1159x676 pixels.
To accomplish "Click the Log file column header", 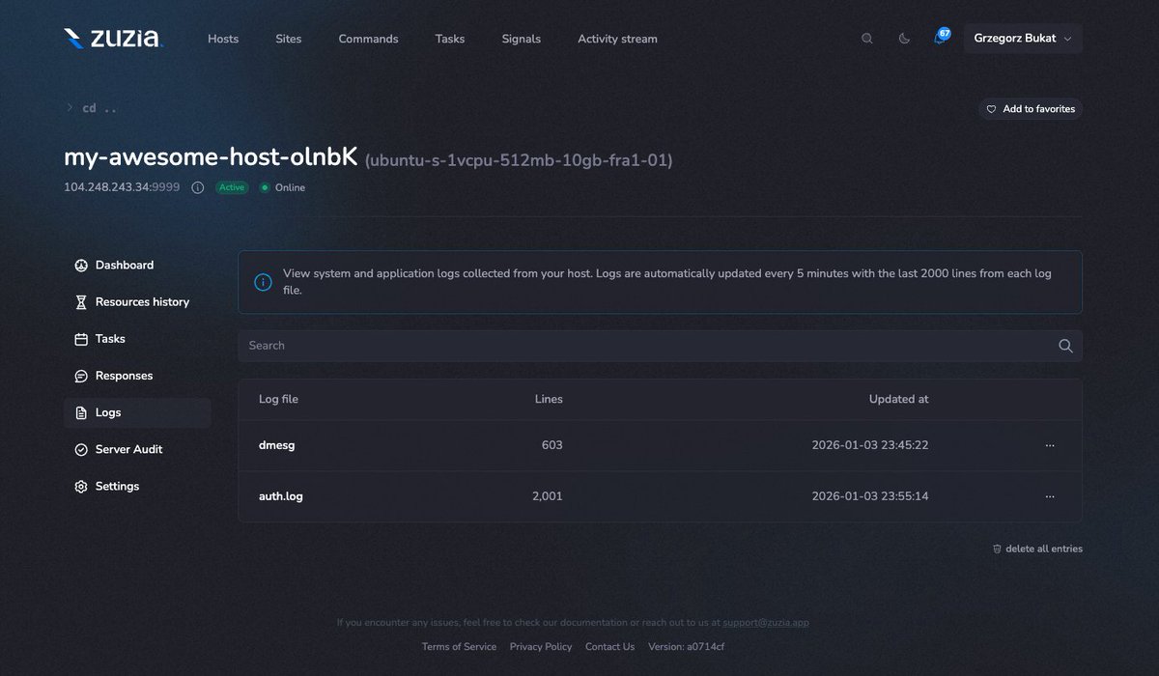I will point(278,399).
